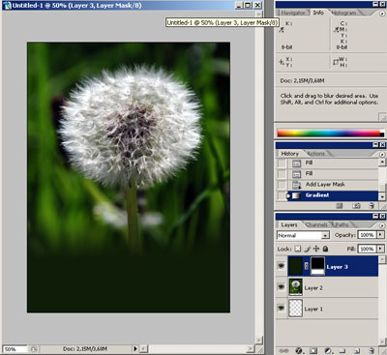Select the Info tab
The image size is (387, 355).
point(318,13)
